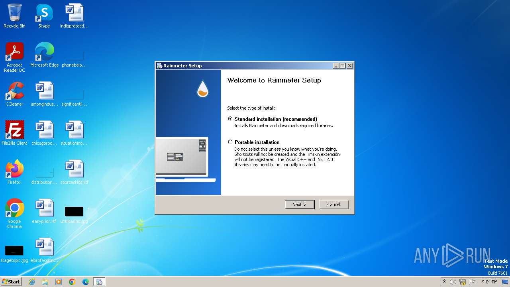Launch Edge from the taskbar

click(86, 282)
